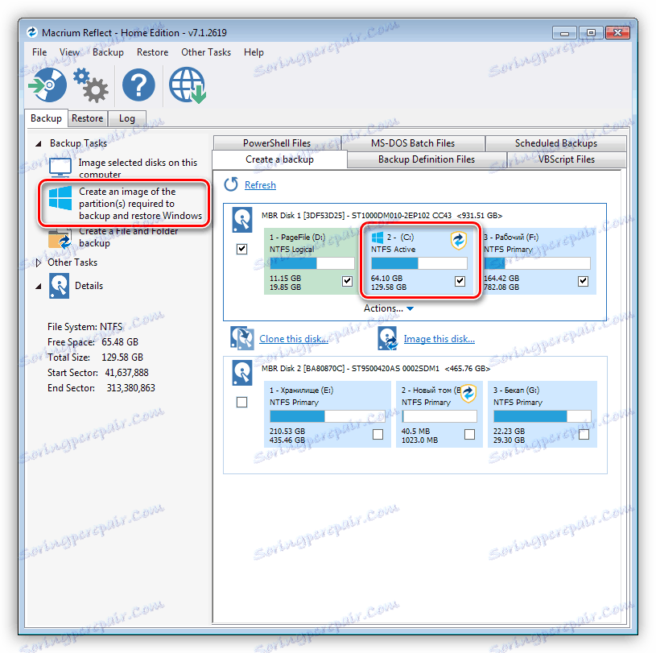656x653 pixels.
Task: Click the MBR Disk 1 drive icon
Action: (x=242, y=220)
